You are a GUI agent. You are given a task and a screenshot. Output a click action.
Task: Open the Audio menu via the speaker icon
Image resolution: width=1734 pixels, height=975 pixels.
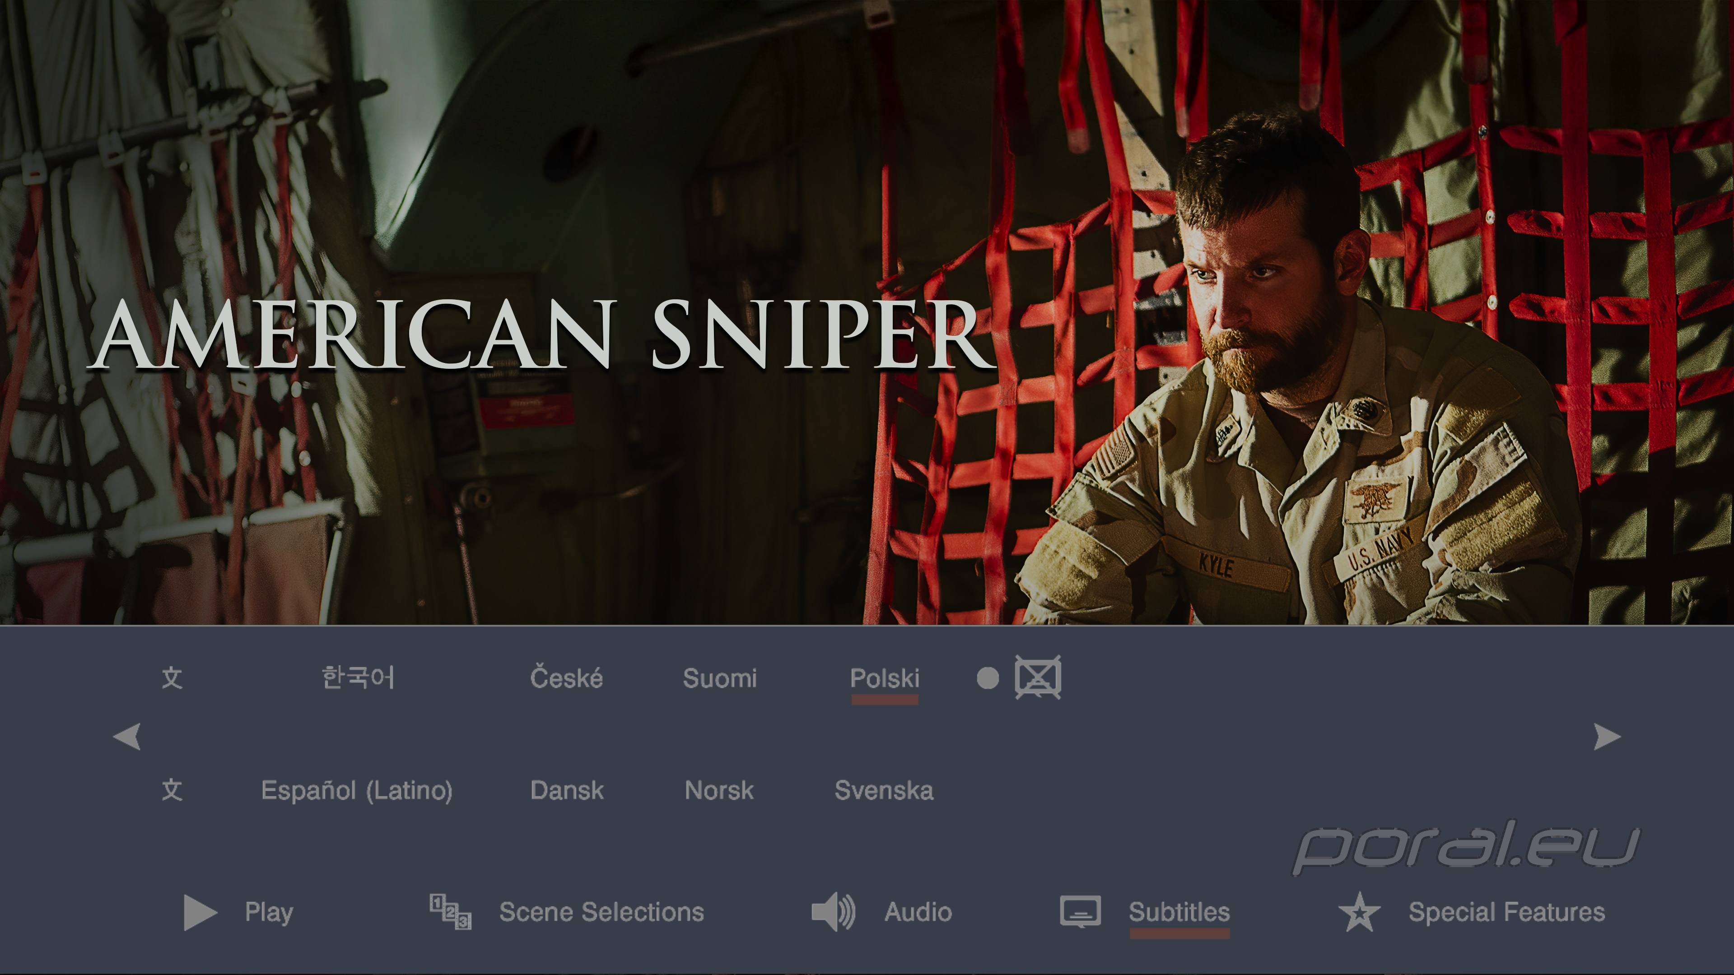pos(833,912)
